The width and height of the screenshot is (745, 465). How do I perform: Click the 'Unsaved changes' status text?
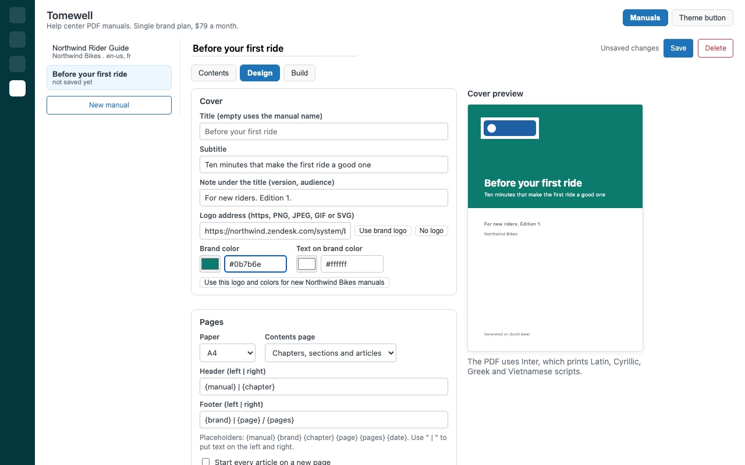click(x=630, y=48)
